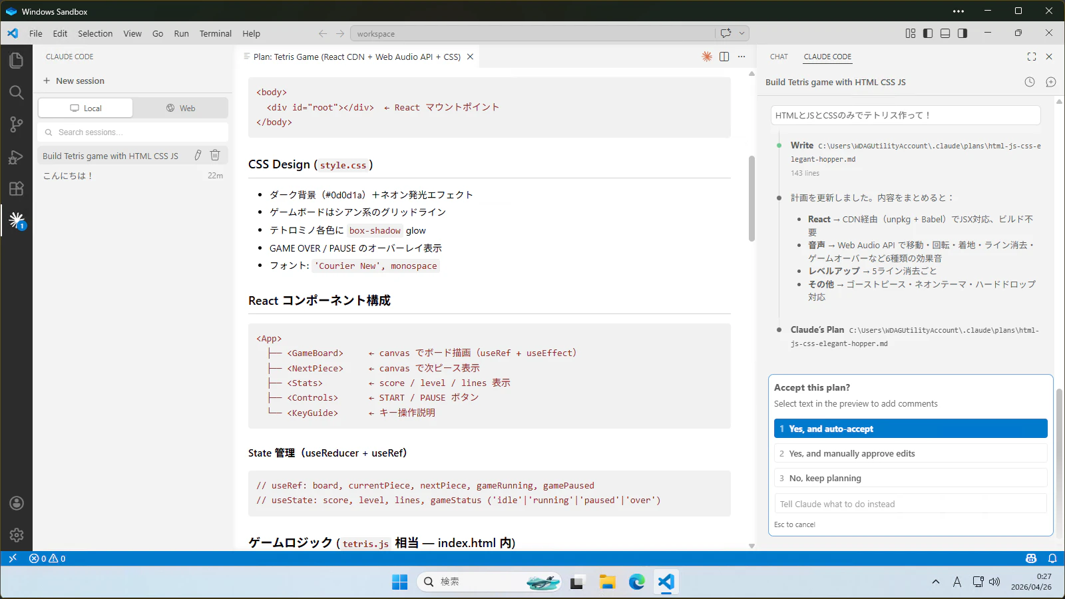Open the Help menu

click(252, 33)
